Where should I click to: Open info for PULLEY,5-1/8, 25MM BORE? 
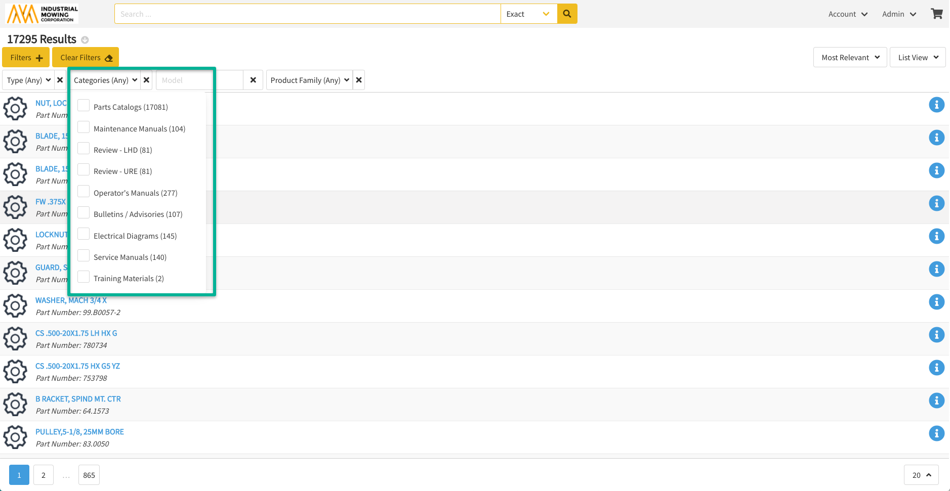coord(936,433)
